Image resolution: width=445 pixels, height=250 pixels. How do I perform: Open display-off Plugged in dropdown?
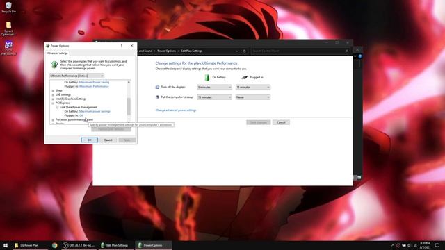click(x=253, y=87)
